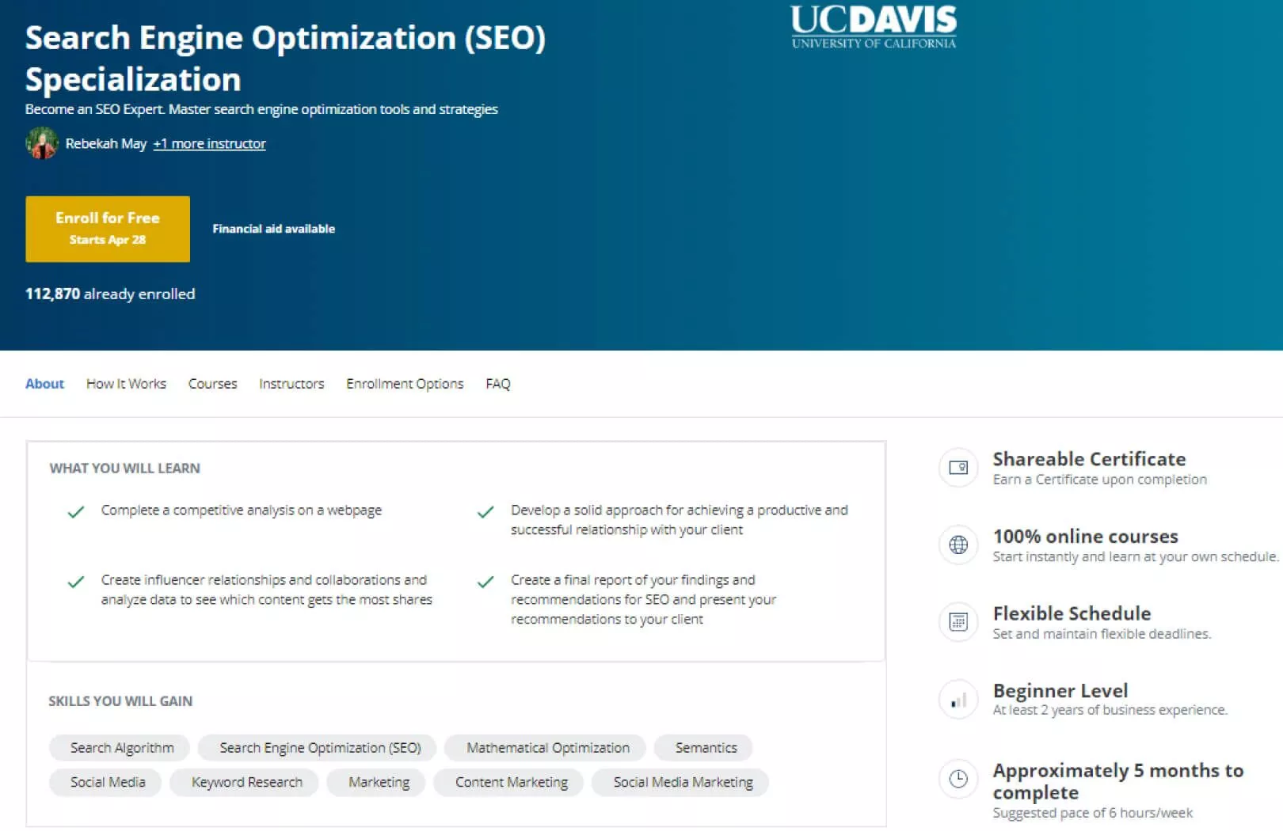1283x831 pixels.
Task: Choose the Social Media Marketing skill tag
Action: 683,782
